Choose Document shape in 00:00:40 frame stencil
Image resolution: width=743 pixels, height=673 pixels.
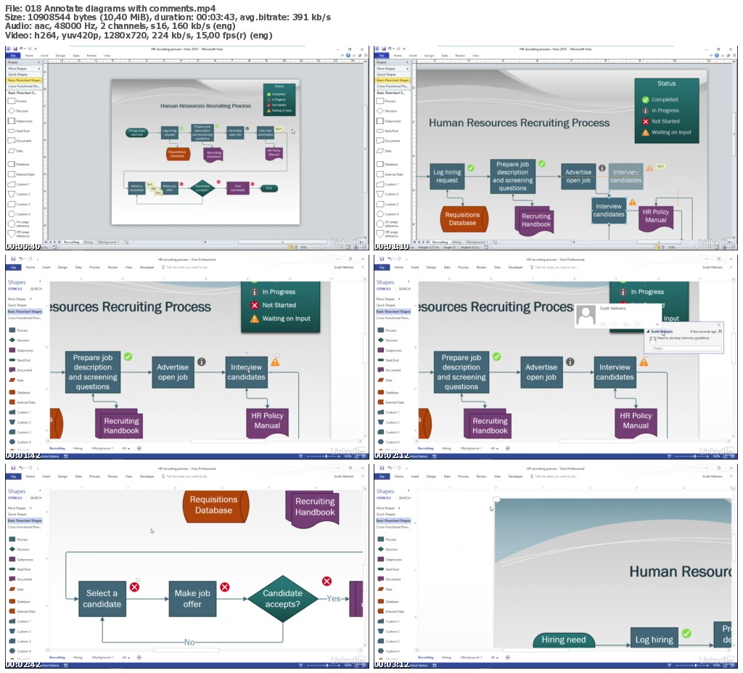[x=20, y=141]
